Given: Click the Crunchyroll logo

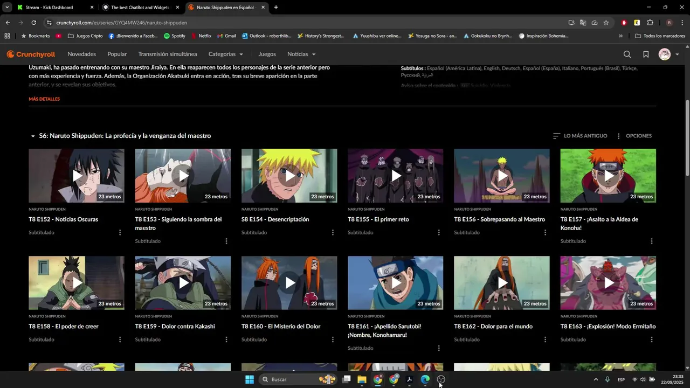Looking at the screenshot, I should click(x=31, y=54).
